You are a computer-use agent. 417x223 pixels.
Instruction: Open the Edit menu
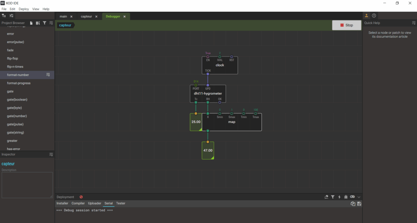(x=13, y=9)
